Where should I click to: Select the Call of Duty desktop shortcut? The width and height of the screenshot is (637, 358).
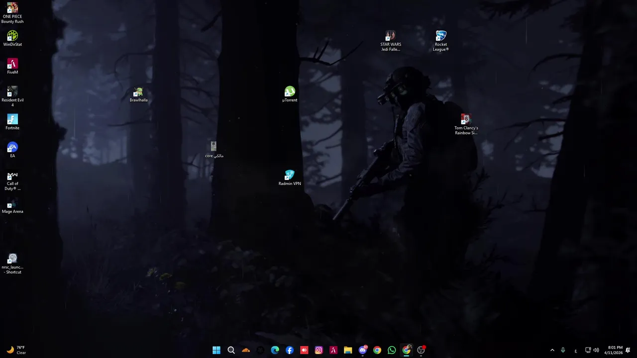coord(12,180)
